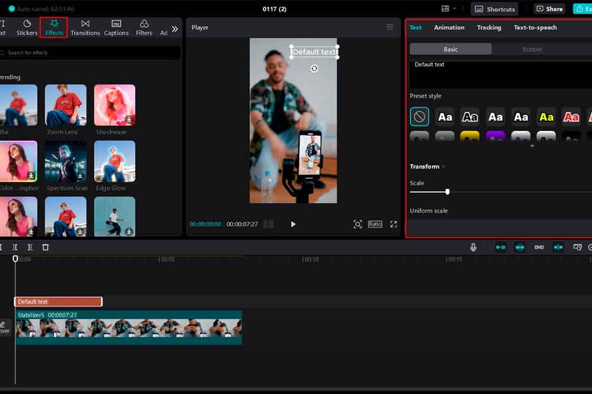This screenshot has width=592, height=394.
Task: Toggle the linkage icon in timeline toolbar
Action: pyautogui.click(x=539, y=247)
